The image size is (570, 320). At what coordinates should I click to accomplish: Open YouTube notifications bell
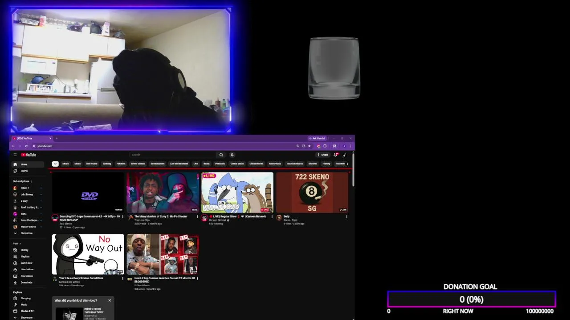click(336, 155)
